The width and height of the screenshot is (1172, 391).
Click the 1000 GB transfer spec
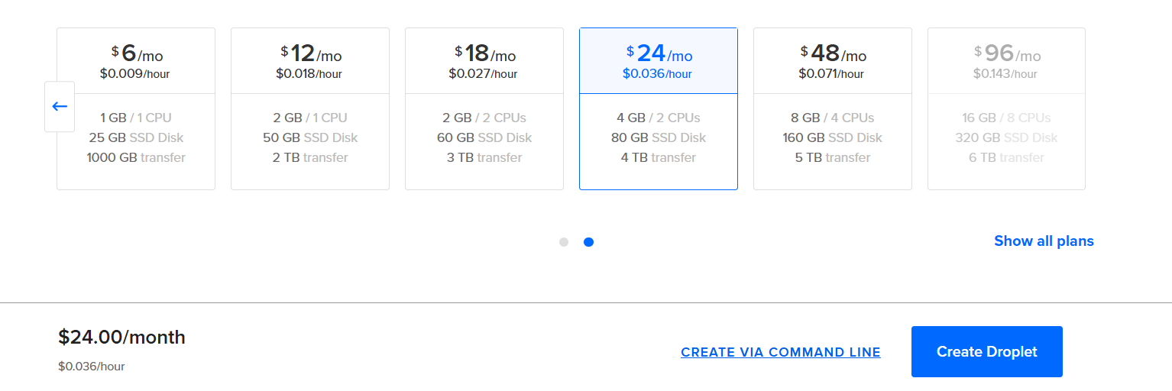[x=136, y=157]
